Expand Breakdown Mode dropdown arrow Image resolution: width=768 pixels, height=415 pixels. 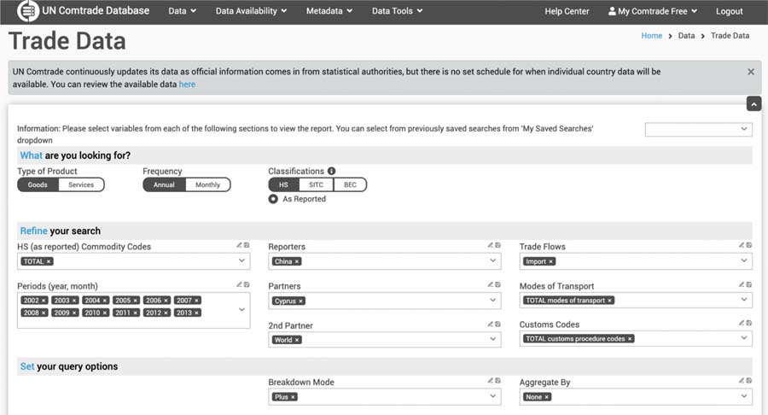[492, 396]
